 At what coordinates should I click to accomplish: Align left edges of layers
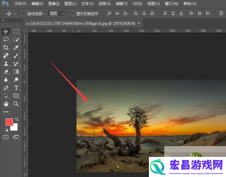(x=136, y=13)
